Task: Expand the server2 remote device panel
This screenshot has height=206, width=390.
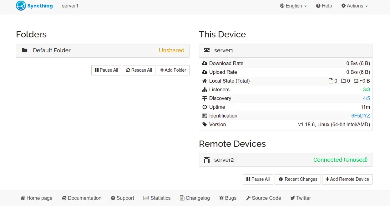Action: [x=286, y=160]
